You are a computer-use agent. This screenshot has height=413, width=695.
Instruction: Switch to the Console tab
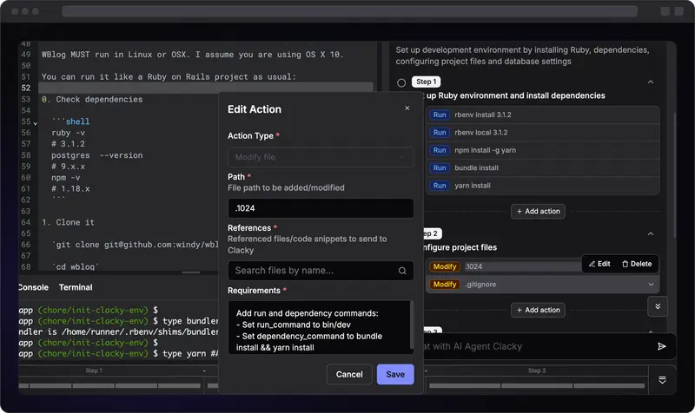33,287
